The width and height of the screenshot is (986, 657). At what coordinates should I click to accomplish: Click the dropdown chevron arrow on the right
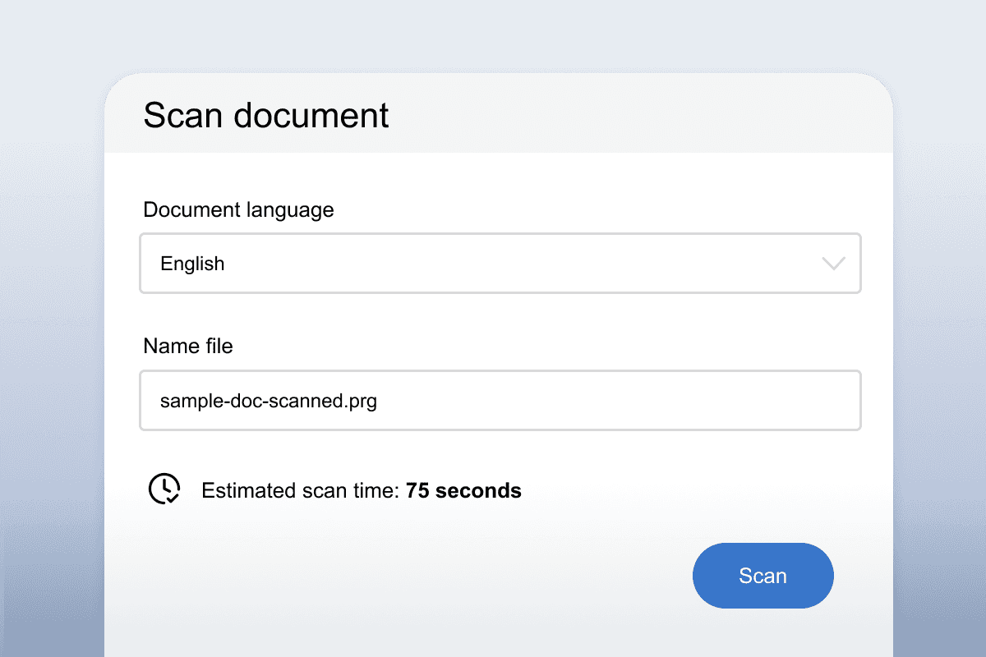click(x=833, y=263)
